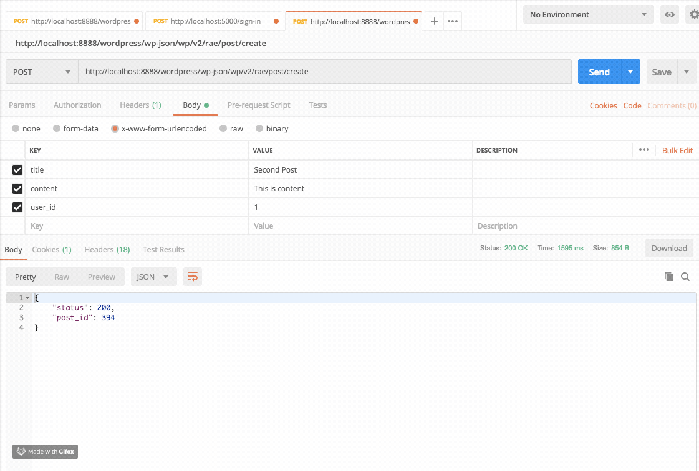Open the tab options ellipsis menu
The width and height of the screenshot is (699, 471).
coord(453,21)
